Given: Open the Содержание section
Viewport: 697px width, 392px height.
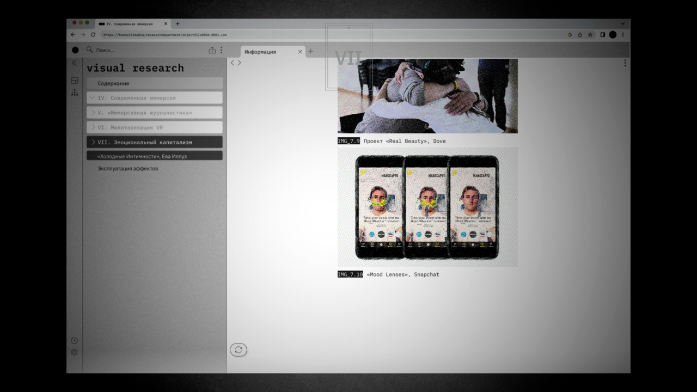Looking at the screenshot, I should [155, 83].
